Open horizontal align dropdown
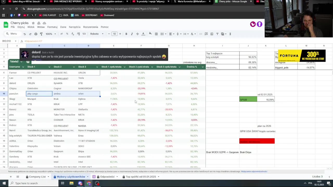Viewport: 333px width, 187px height. click(171, 34)
